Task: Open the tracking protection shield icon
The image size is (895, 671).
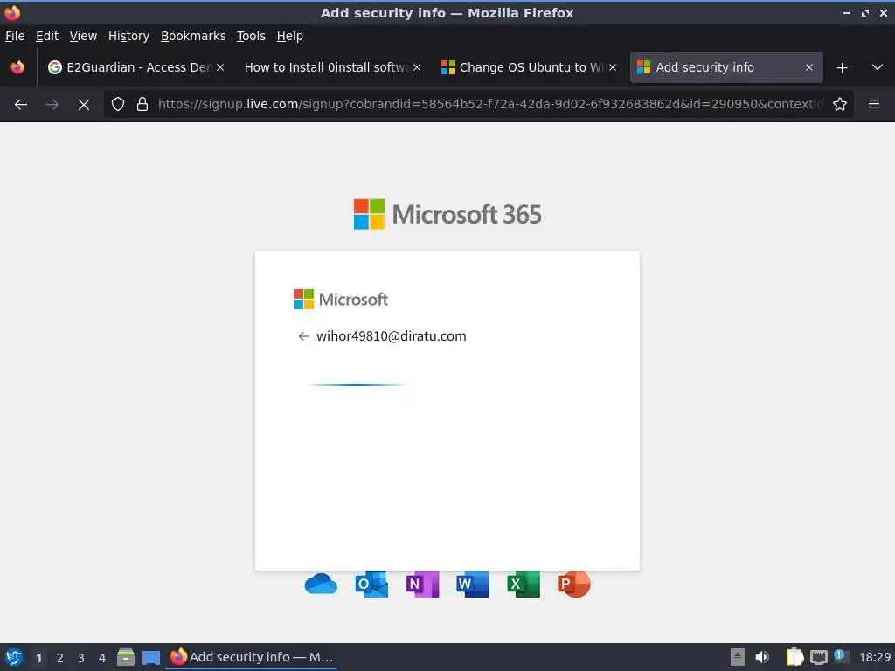Action: click(x=118, y=104)
